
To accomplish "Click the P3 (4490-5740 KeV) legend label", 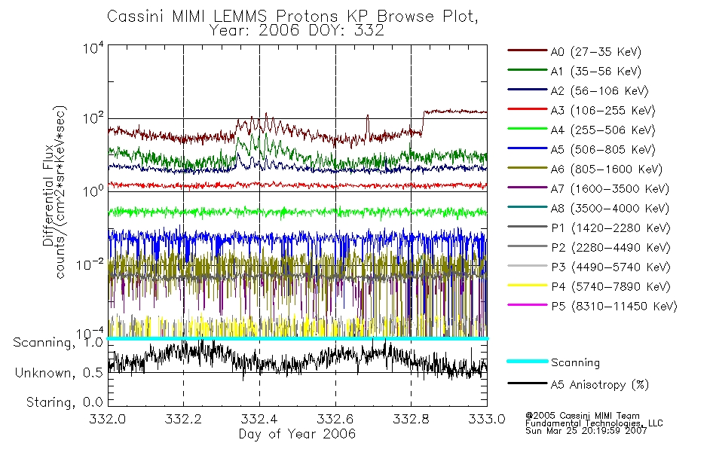I will [x=611, y=267].
